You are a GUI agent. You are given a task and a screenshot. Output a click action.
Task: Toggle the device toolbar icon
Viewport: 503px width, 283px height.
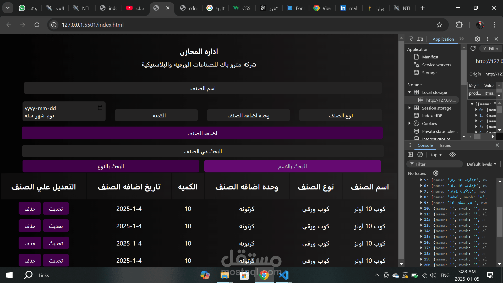420,39
